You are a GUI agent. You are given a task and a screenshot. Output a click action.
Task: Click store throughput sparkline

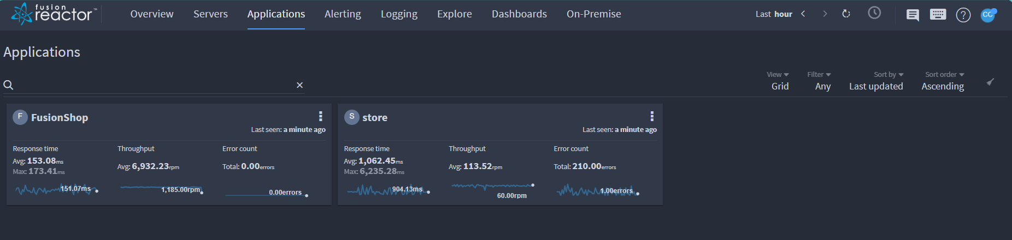493,187
